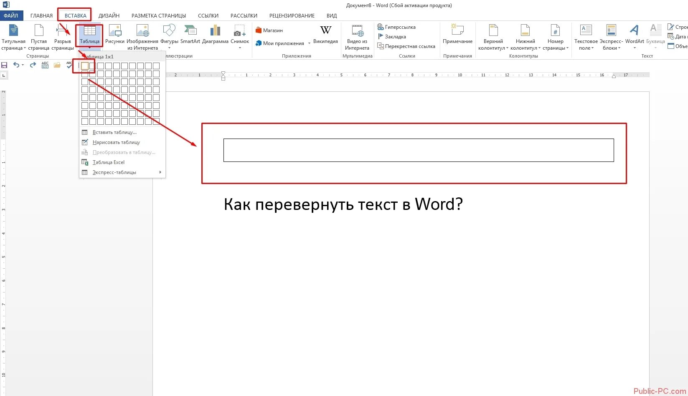Insert a Гиперссылка
This screenshot has height=396, width=688.
[396, 27]
